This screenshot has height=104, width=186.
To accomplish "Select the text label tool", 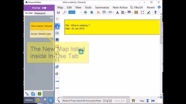I will click(x=57, y=33).
